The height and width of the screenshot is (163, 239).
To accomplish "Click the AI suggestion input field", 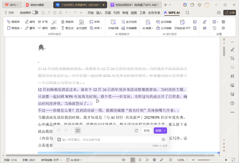I will tap(111, 140).
